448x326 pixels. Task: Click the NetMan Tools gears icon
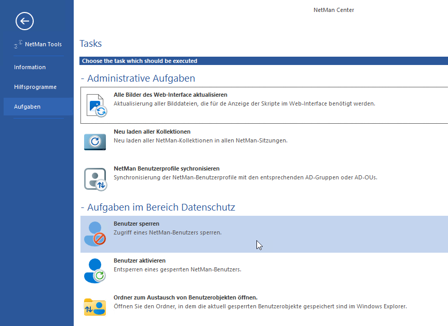click(18, 44)
